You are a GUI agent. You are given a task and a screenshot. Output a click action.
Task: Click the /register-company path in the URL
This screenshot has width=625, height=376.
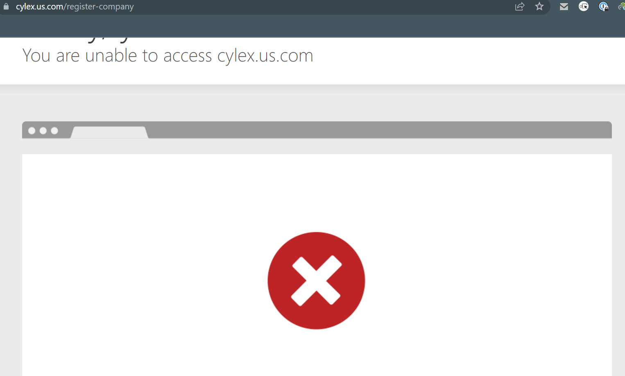coord(99,7)
